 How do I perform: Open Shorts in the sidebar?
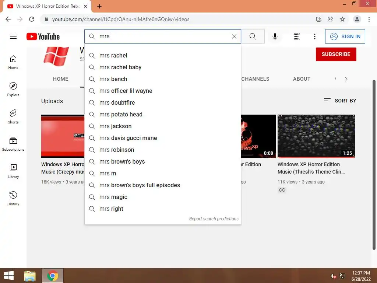pos(13,117)
